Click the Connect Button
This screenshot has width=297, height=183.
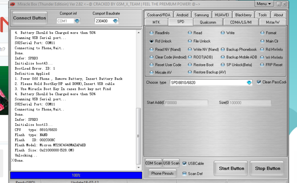(30, 18)
